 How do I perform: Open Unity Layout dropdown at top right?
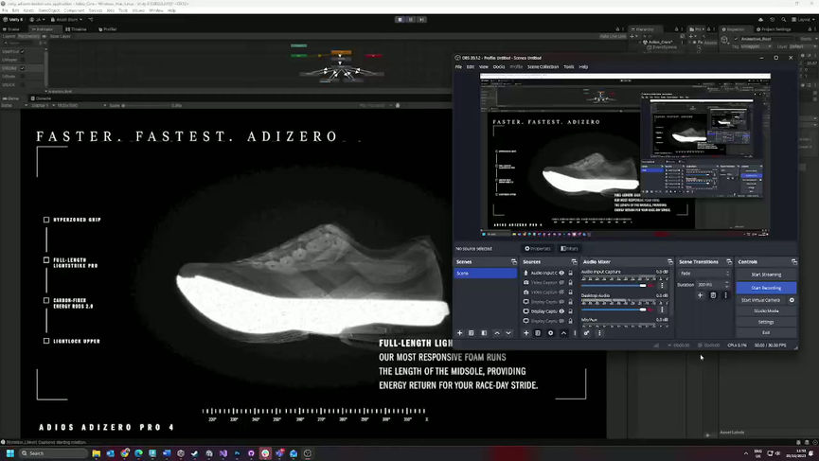tap(801, 19)
